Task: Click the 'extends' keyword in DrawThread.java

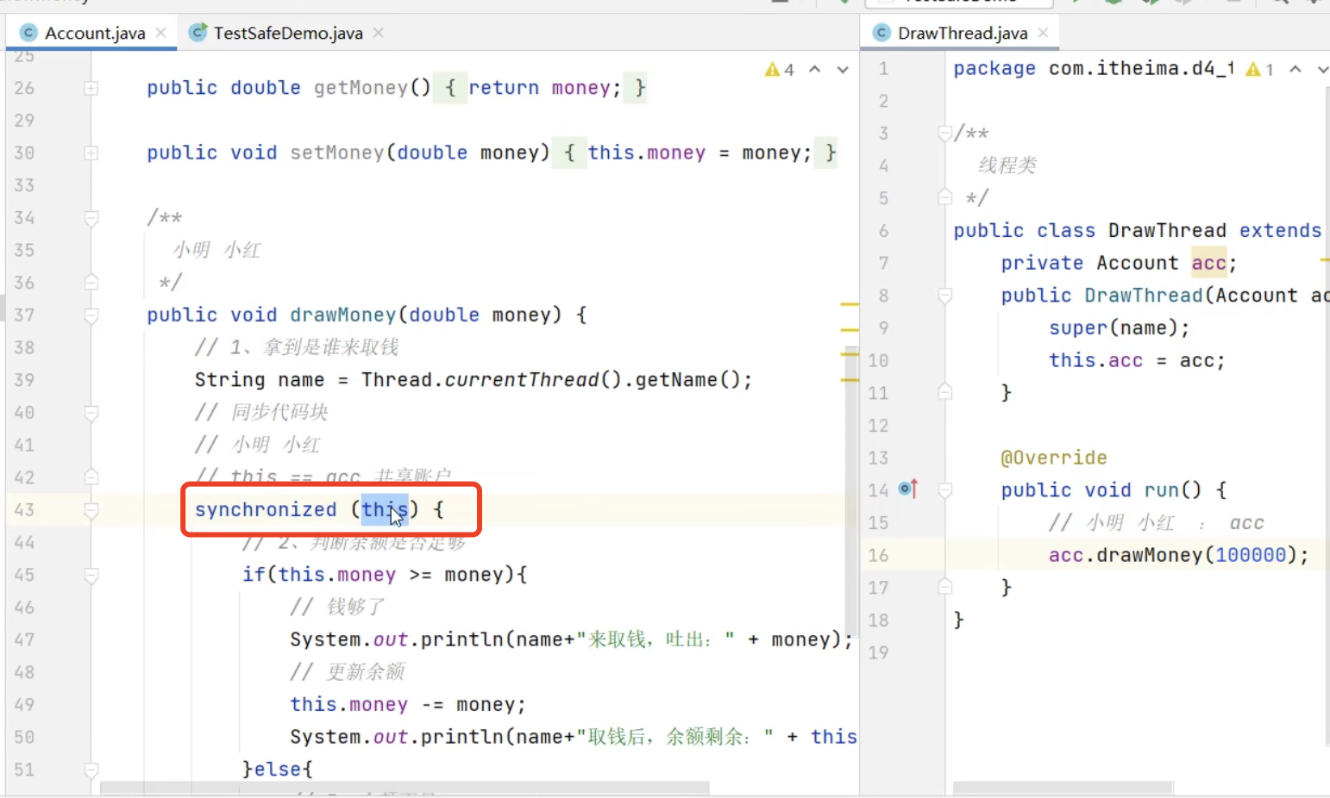Action: 1280,231
